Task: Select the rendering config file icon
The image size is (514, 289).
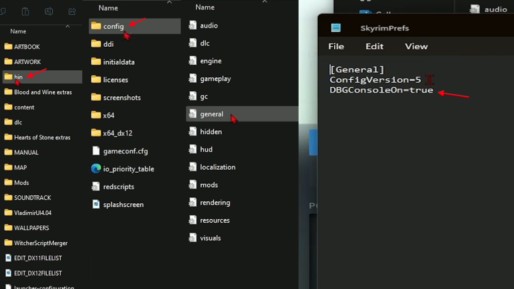Action: point(193,202)
